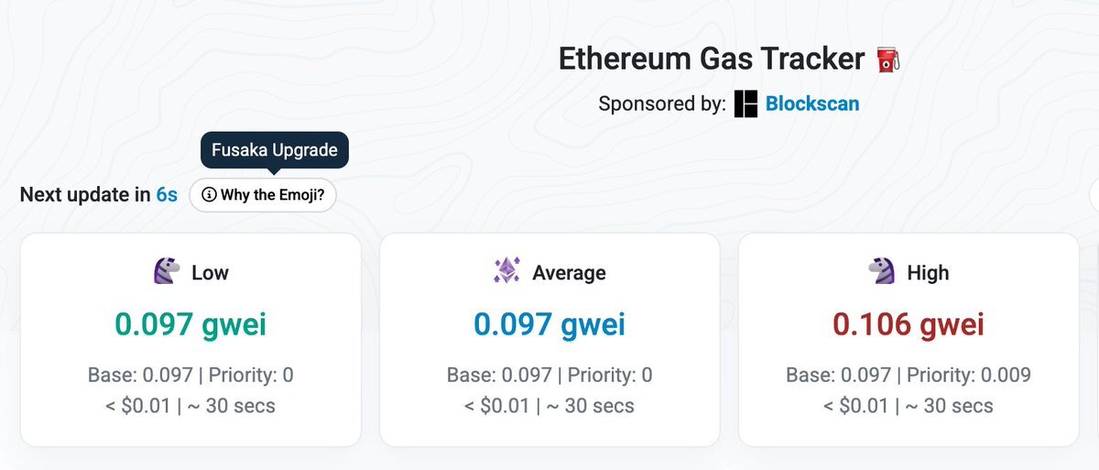Click the Blockscan logo icon

(745, 104)
